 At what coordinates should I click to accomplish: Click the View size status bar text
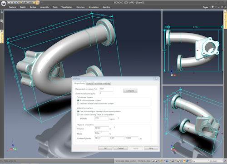pyautogui.click(x=125, y=161)
